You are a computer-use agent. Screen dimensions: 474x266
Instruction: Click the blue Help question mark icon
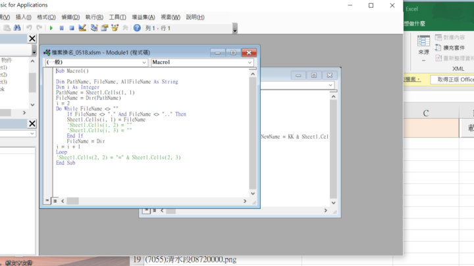[137, 28]
